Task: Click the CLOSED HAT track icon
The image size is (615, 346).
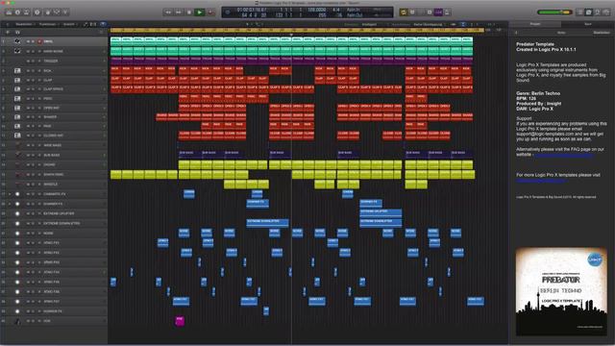Action: pos(17,136)
